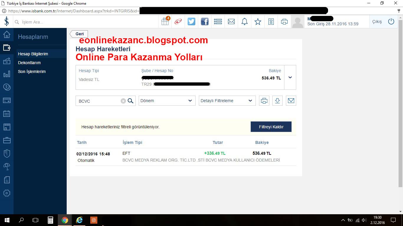Viewport: 403px width, 226px height.
Task: Open the Dönem dropdown
Action: click(167, 101)
